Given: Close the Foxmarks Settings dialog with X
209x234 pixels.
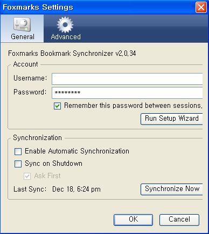Looking at the screenshot, I should [x=201, y=8].
